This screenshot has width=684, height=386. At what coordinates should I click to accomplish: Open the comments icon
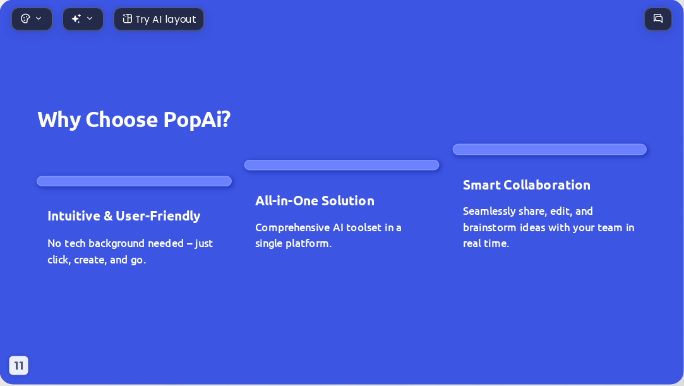click(658, 19)
